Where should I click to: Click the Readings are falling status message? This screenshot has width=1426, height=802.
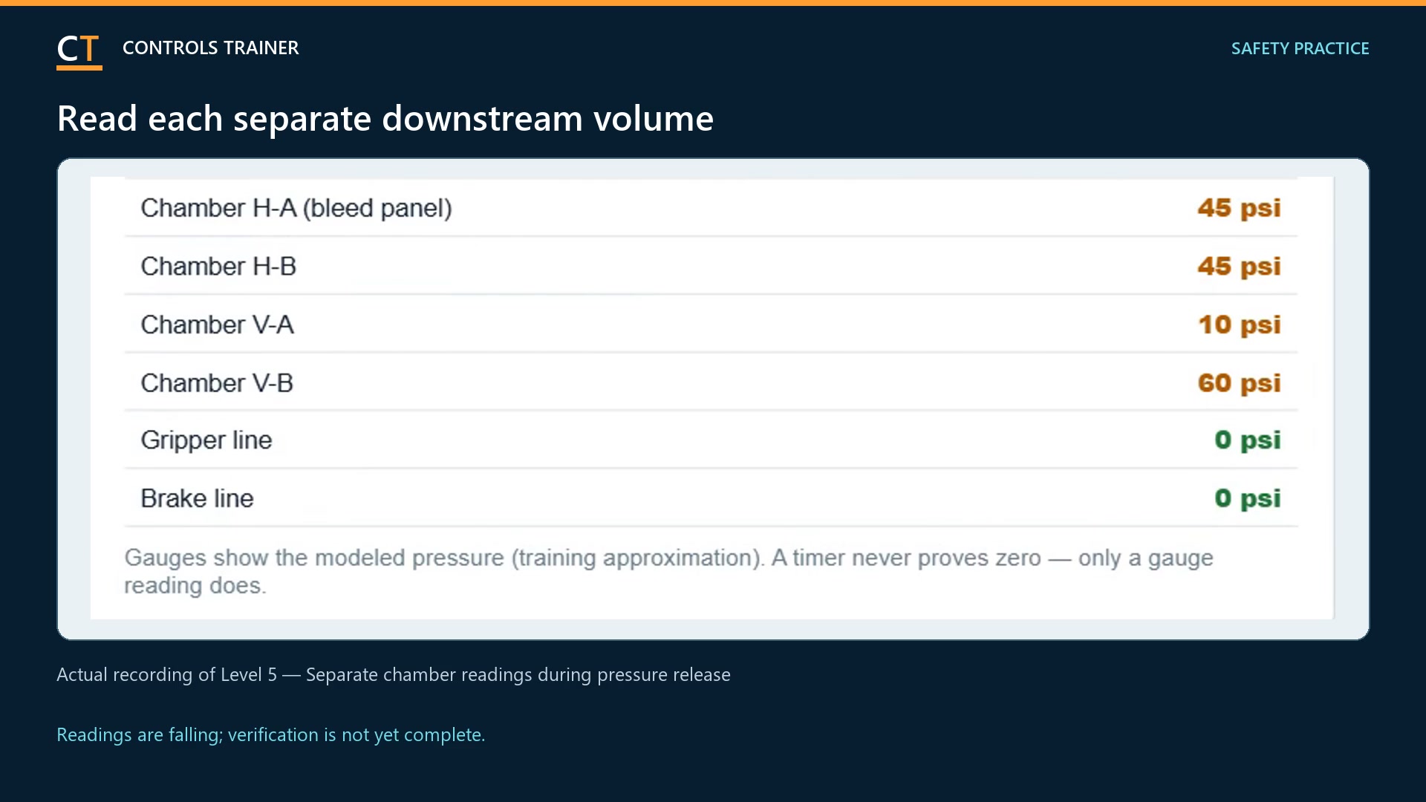pos(271,735)
